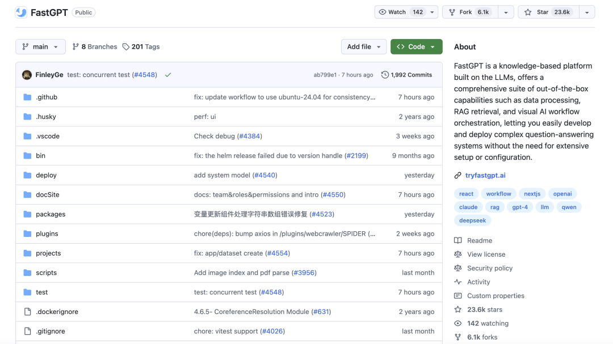Click the green commit status checkmark
The image size is (613, 344).
pyautogui.click(x=168, y=75)
